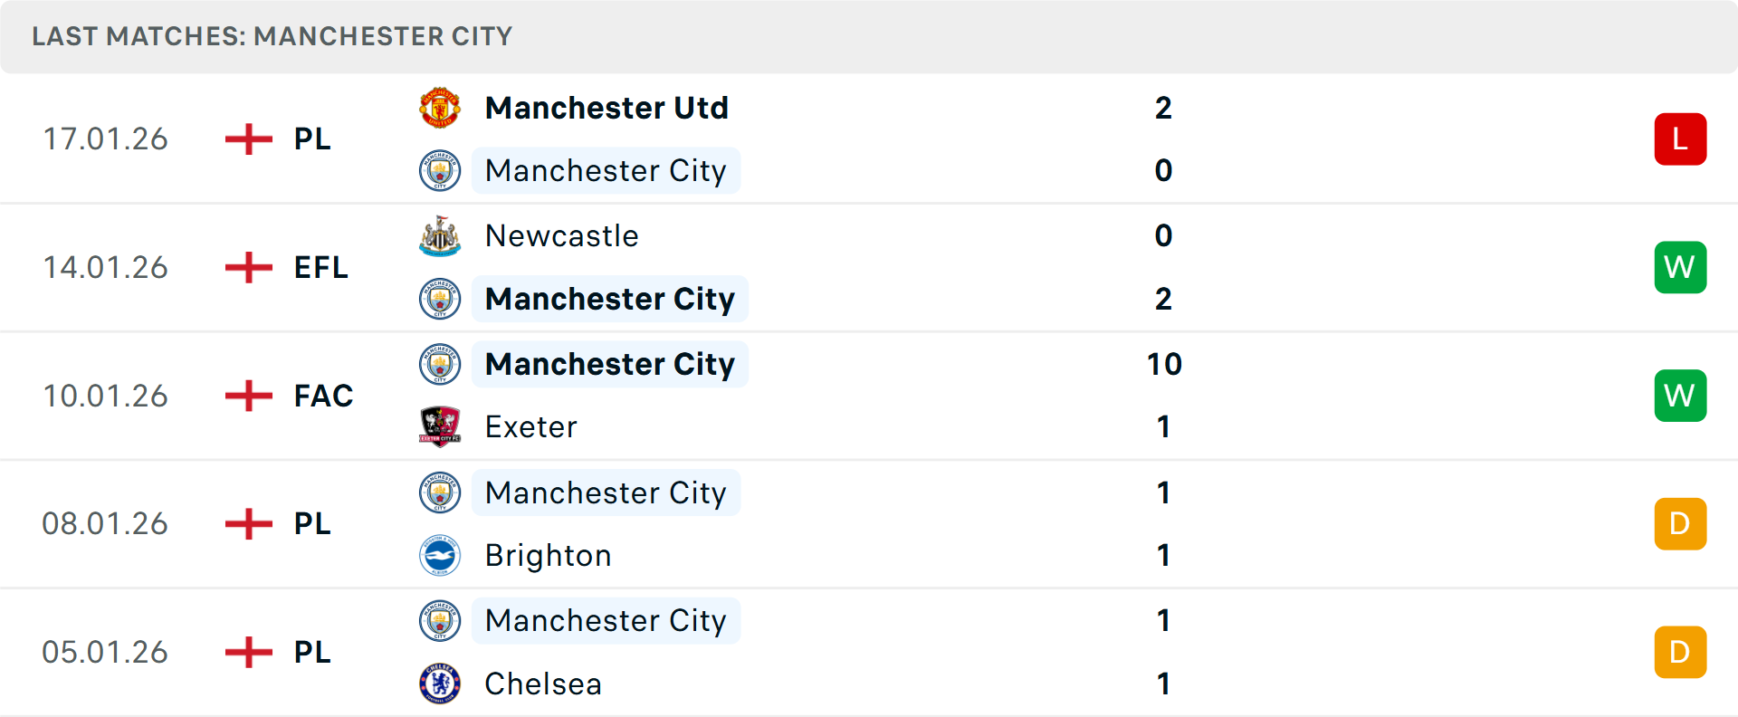
Task: Click the green W badge for Newcastle match
Action: coord(1680,267)
